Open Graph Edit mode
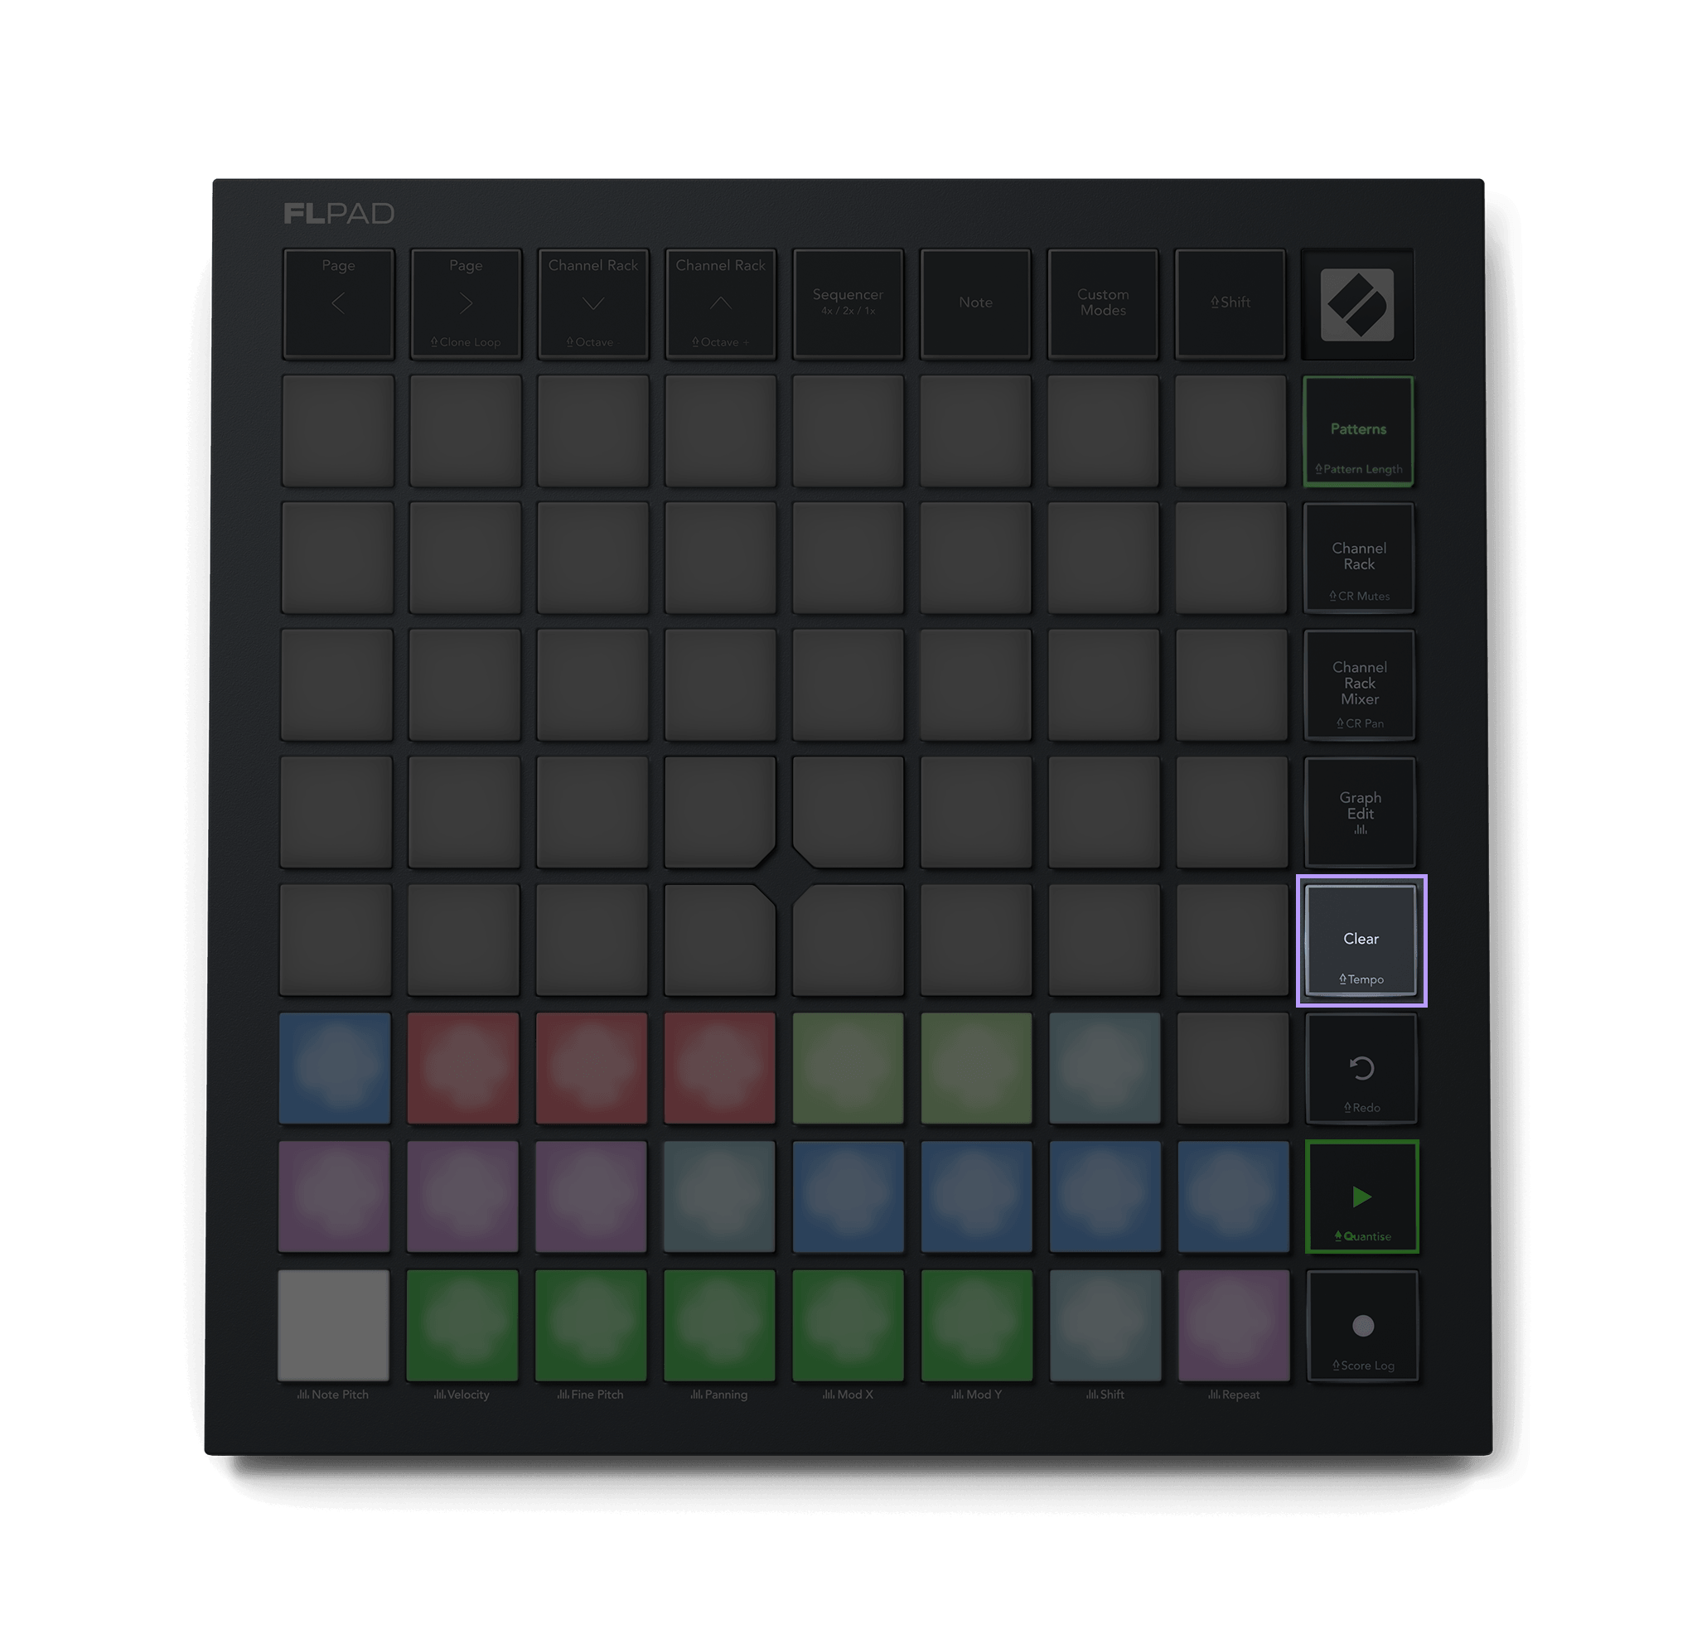 [x=1361, y=812]
